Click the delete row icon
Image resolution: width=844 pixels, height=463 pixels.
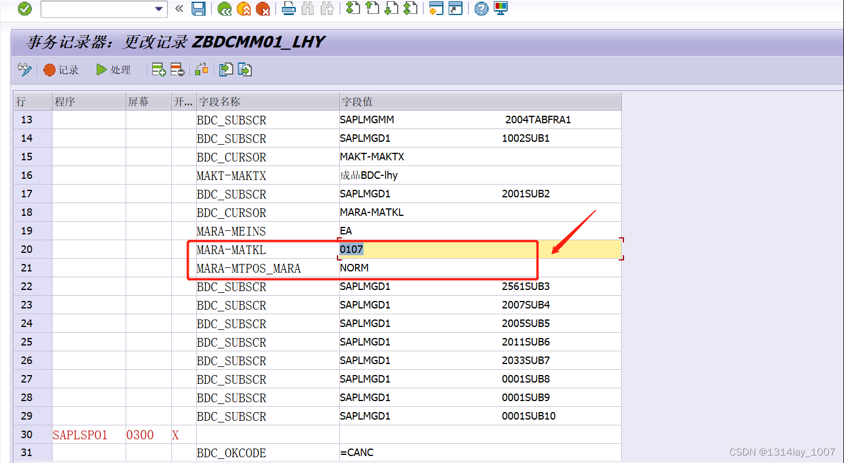(177, 70)
